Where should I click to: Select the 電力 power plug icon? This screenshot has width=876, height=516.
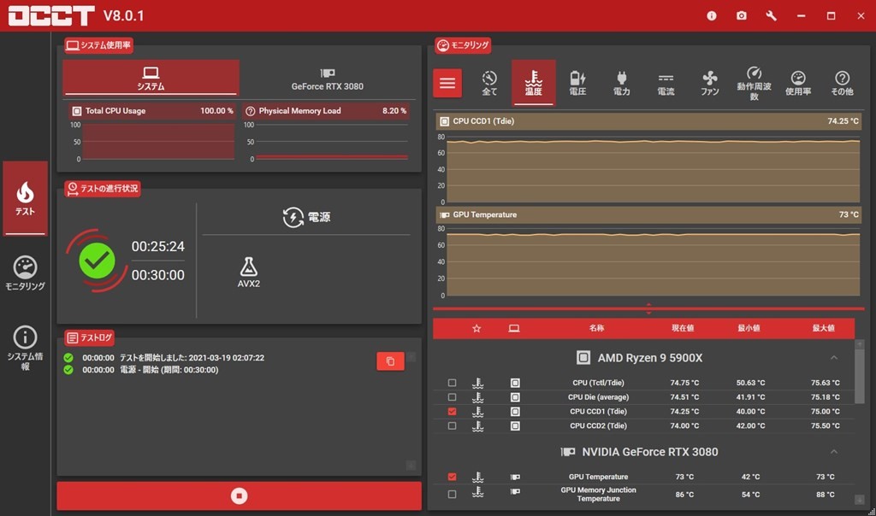pyautogui.click(x=622, y=83)
